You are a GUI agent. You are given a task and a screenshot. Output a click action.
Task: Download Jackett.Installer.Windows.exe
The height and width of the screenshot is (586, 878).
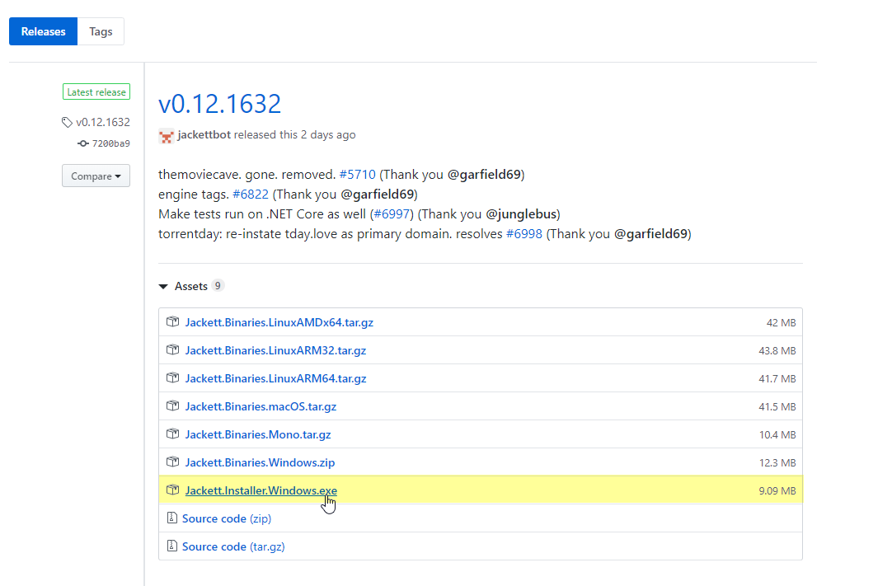pyautogui.click(x=261, y=490)
